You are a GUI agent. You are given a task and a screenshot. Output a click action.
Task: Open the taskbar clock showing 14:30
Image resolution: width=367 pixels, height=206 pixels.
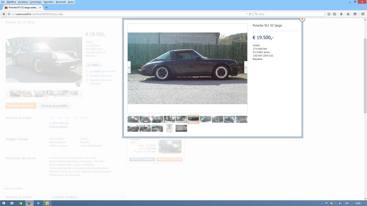click(358, 203)
